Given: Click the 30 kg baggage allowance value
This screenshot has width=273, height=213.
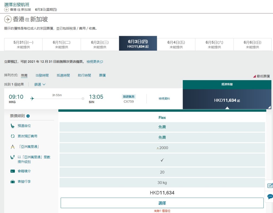Looking at the screenshot, I should (x=162, y=183).
